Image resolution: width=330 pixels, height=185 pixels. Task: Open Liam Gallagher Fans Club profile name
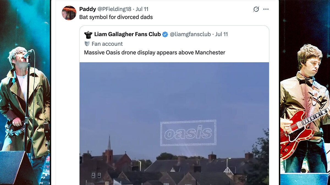127,34
